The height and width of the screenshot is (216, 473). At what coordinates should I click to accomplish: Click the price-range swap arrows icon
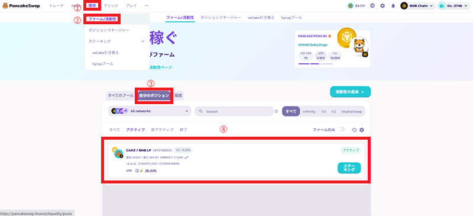[x=186, y=157]
